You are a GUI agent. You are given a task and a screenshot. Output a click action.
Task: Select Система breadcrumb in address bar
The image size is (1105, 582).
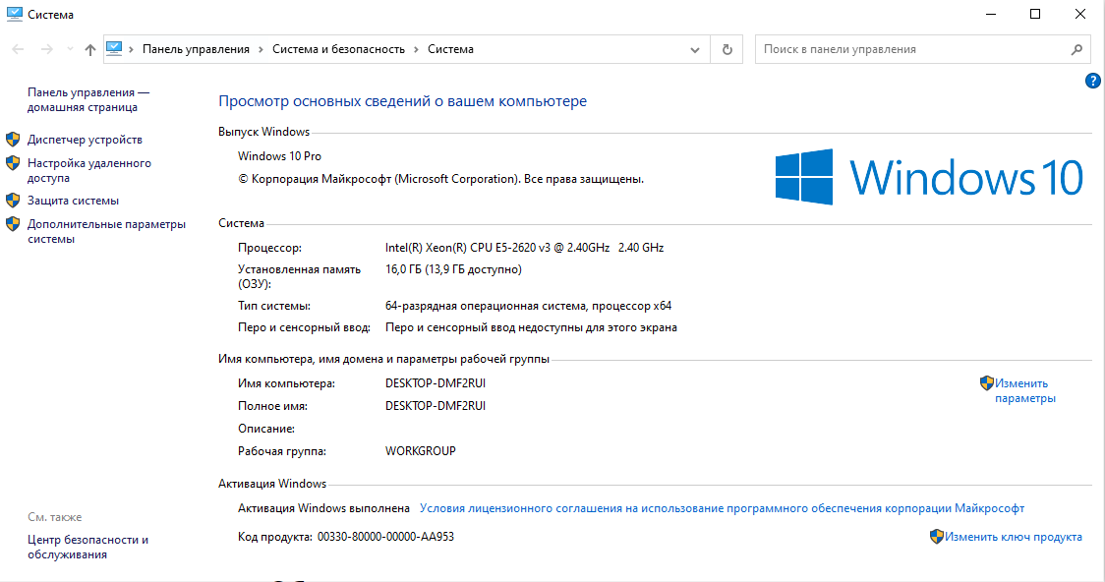pos(450,49)
